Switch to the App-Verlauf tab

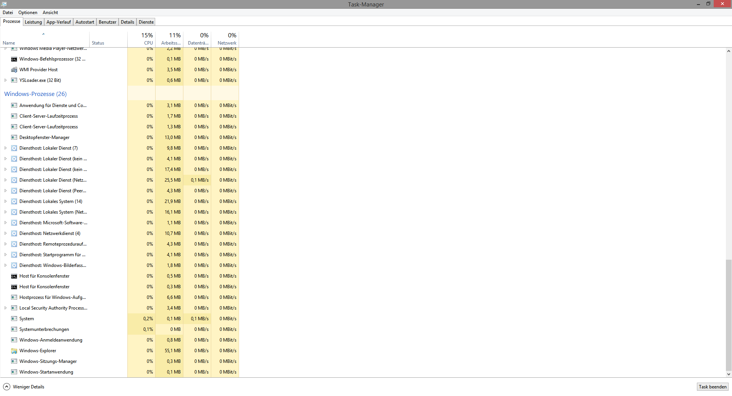(59, 22)
